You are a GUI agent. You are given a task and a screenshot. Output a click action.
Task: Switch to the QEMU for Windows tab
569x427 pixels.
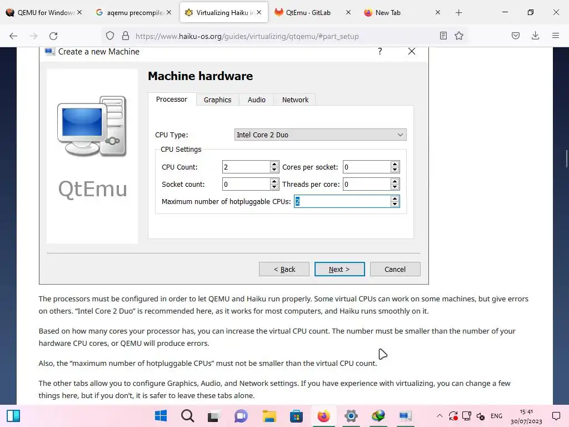(x=43, y=12)
